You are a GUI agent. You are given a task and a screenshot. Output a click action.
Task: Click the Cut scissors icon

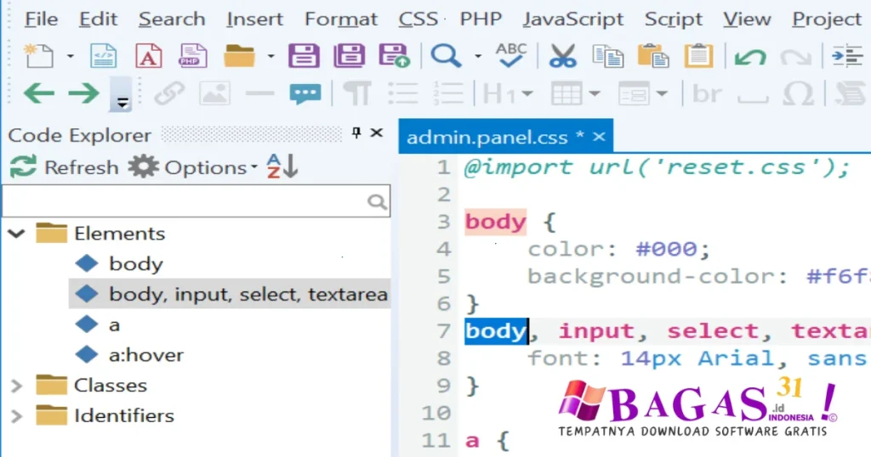pos(562,57)
